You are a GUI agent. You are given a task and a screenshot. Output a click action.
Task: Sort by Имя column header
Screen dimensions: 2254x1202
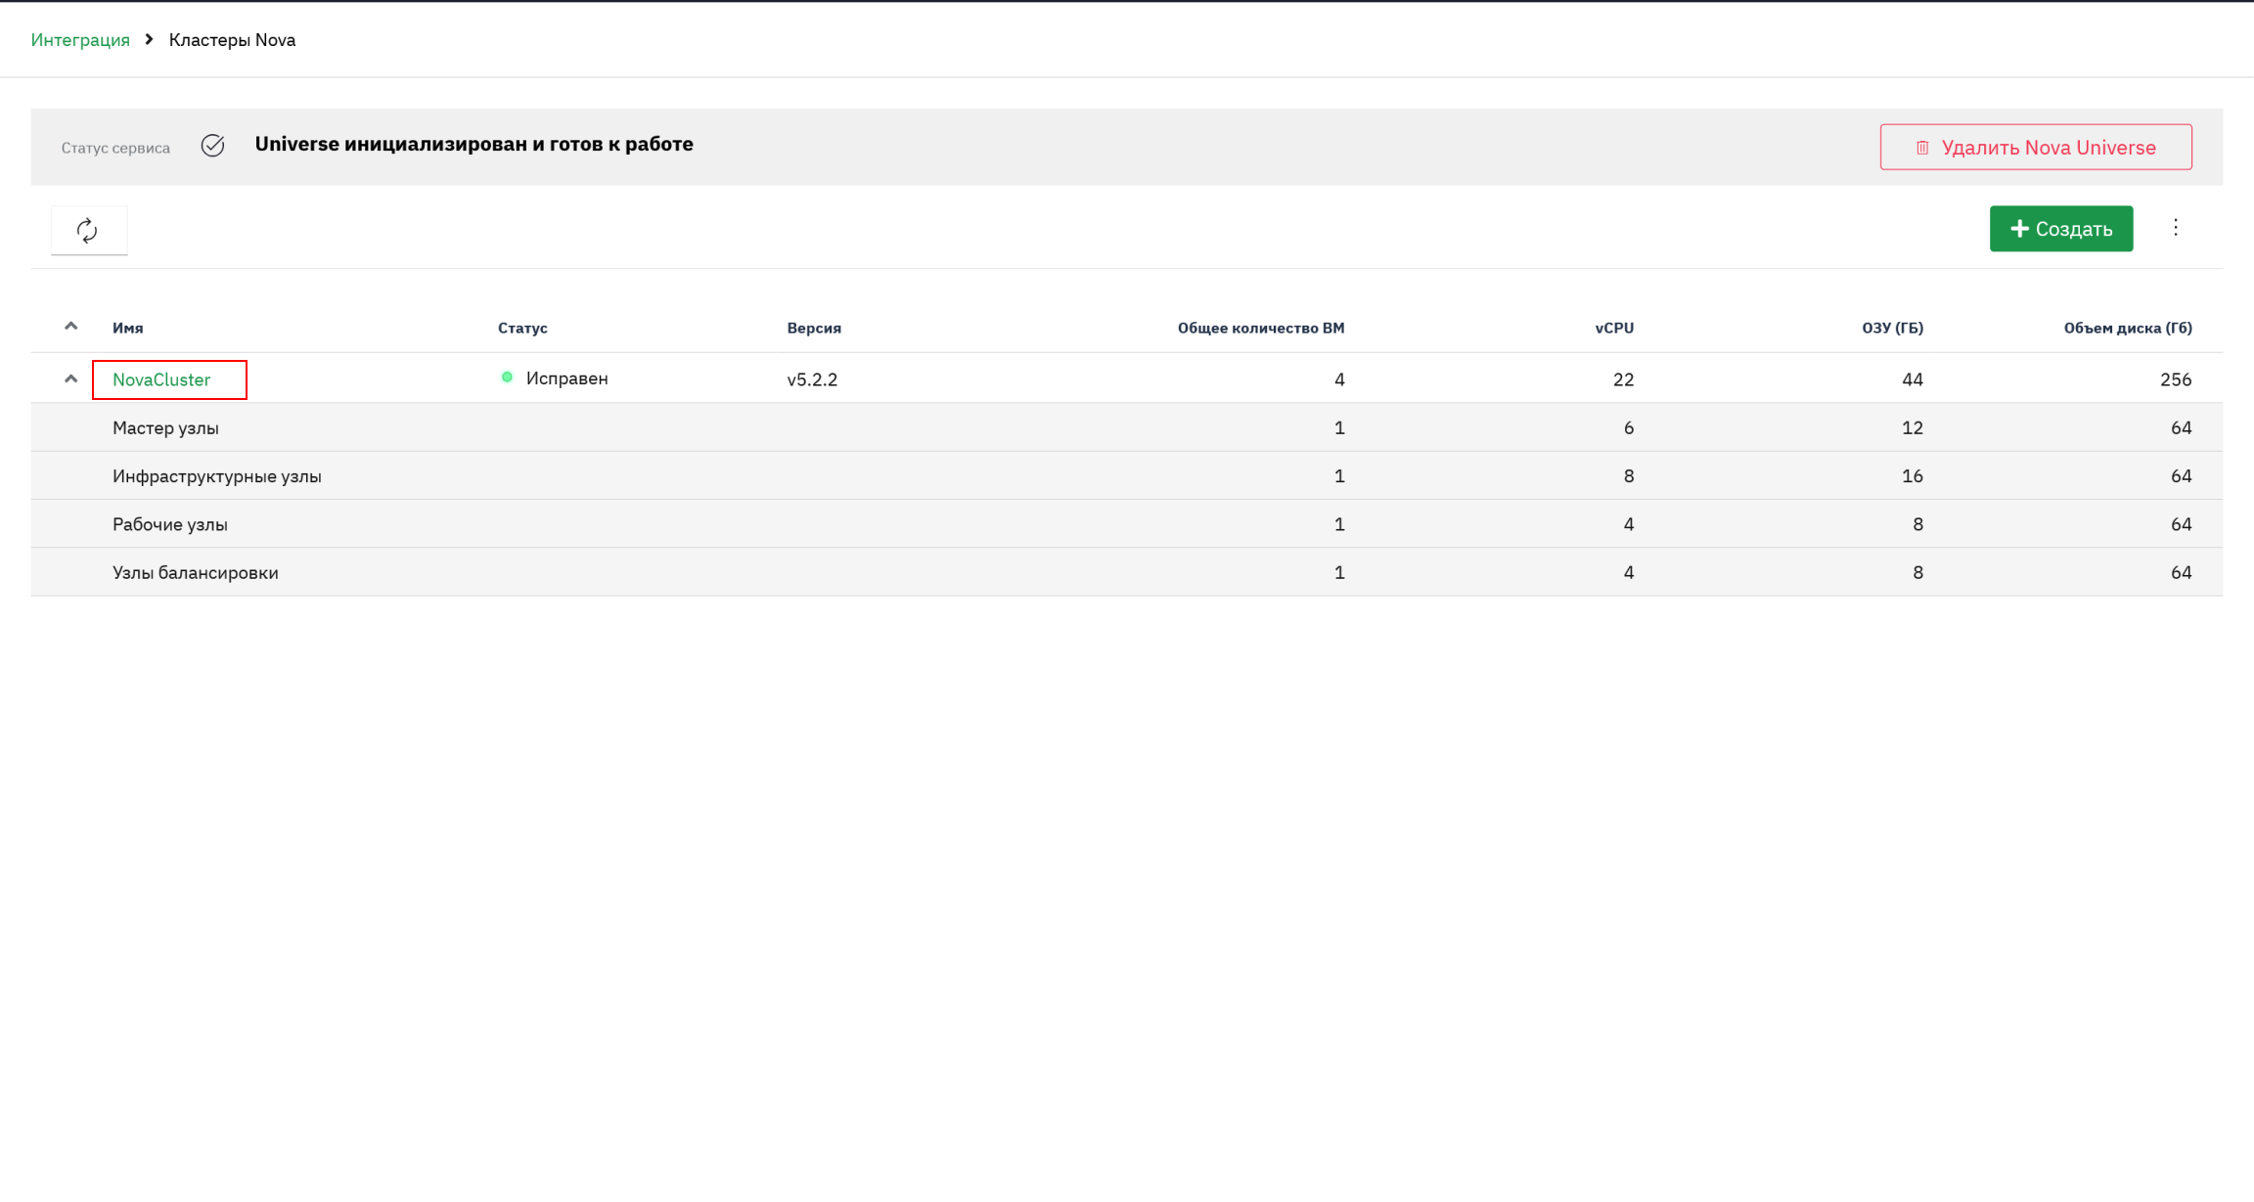click(128, 329)
